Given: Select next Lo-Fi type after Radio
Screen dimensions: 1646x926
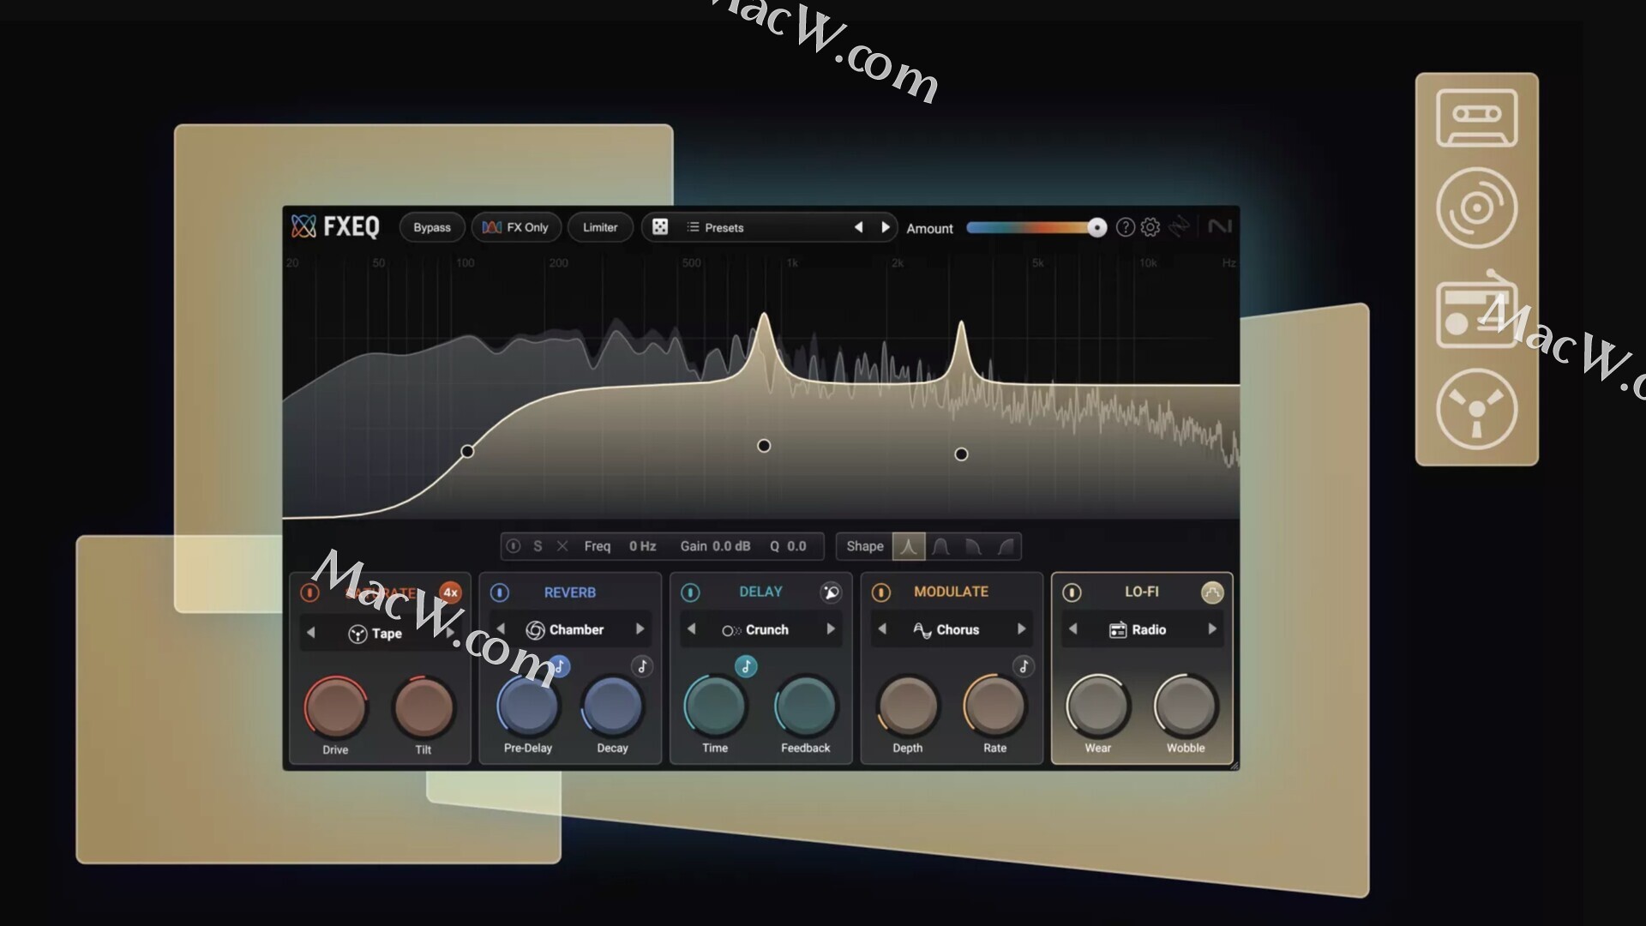Looking at the screenshot, I should pyautogui.click(x=1212, y=629).
